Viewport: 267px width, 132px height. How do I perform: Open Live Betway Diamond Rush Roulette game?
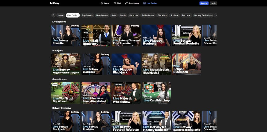(126, 36)
